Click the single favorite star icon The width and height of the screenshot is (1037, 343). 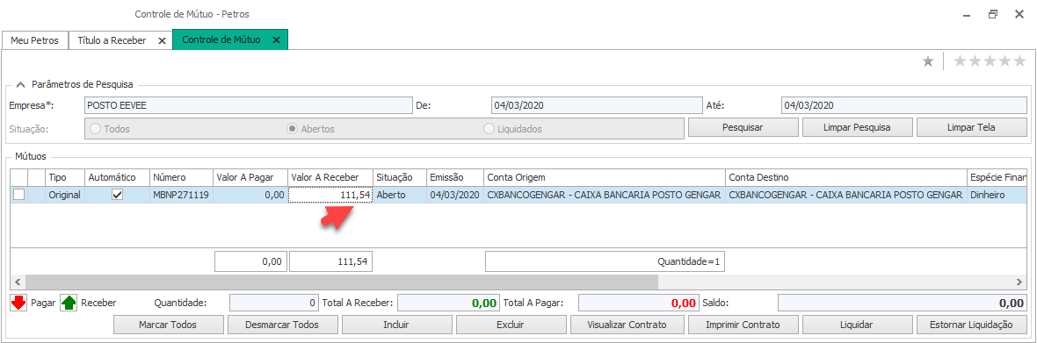(928, 61)
